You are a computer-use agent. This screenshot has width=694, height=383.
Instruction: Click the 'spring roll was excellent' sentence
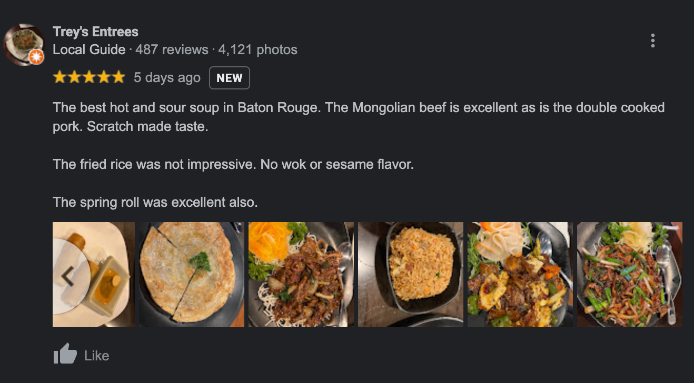tap(155, 203)
